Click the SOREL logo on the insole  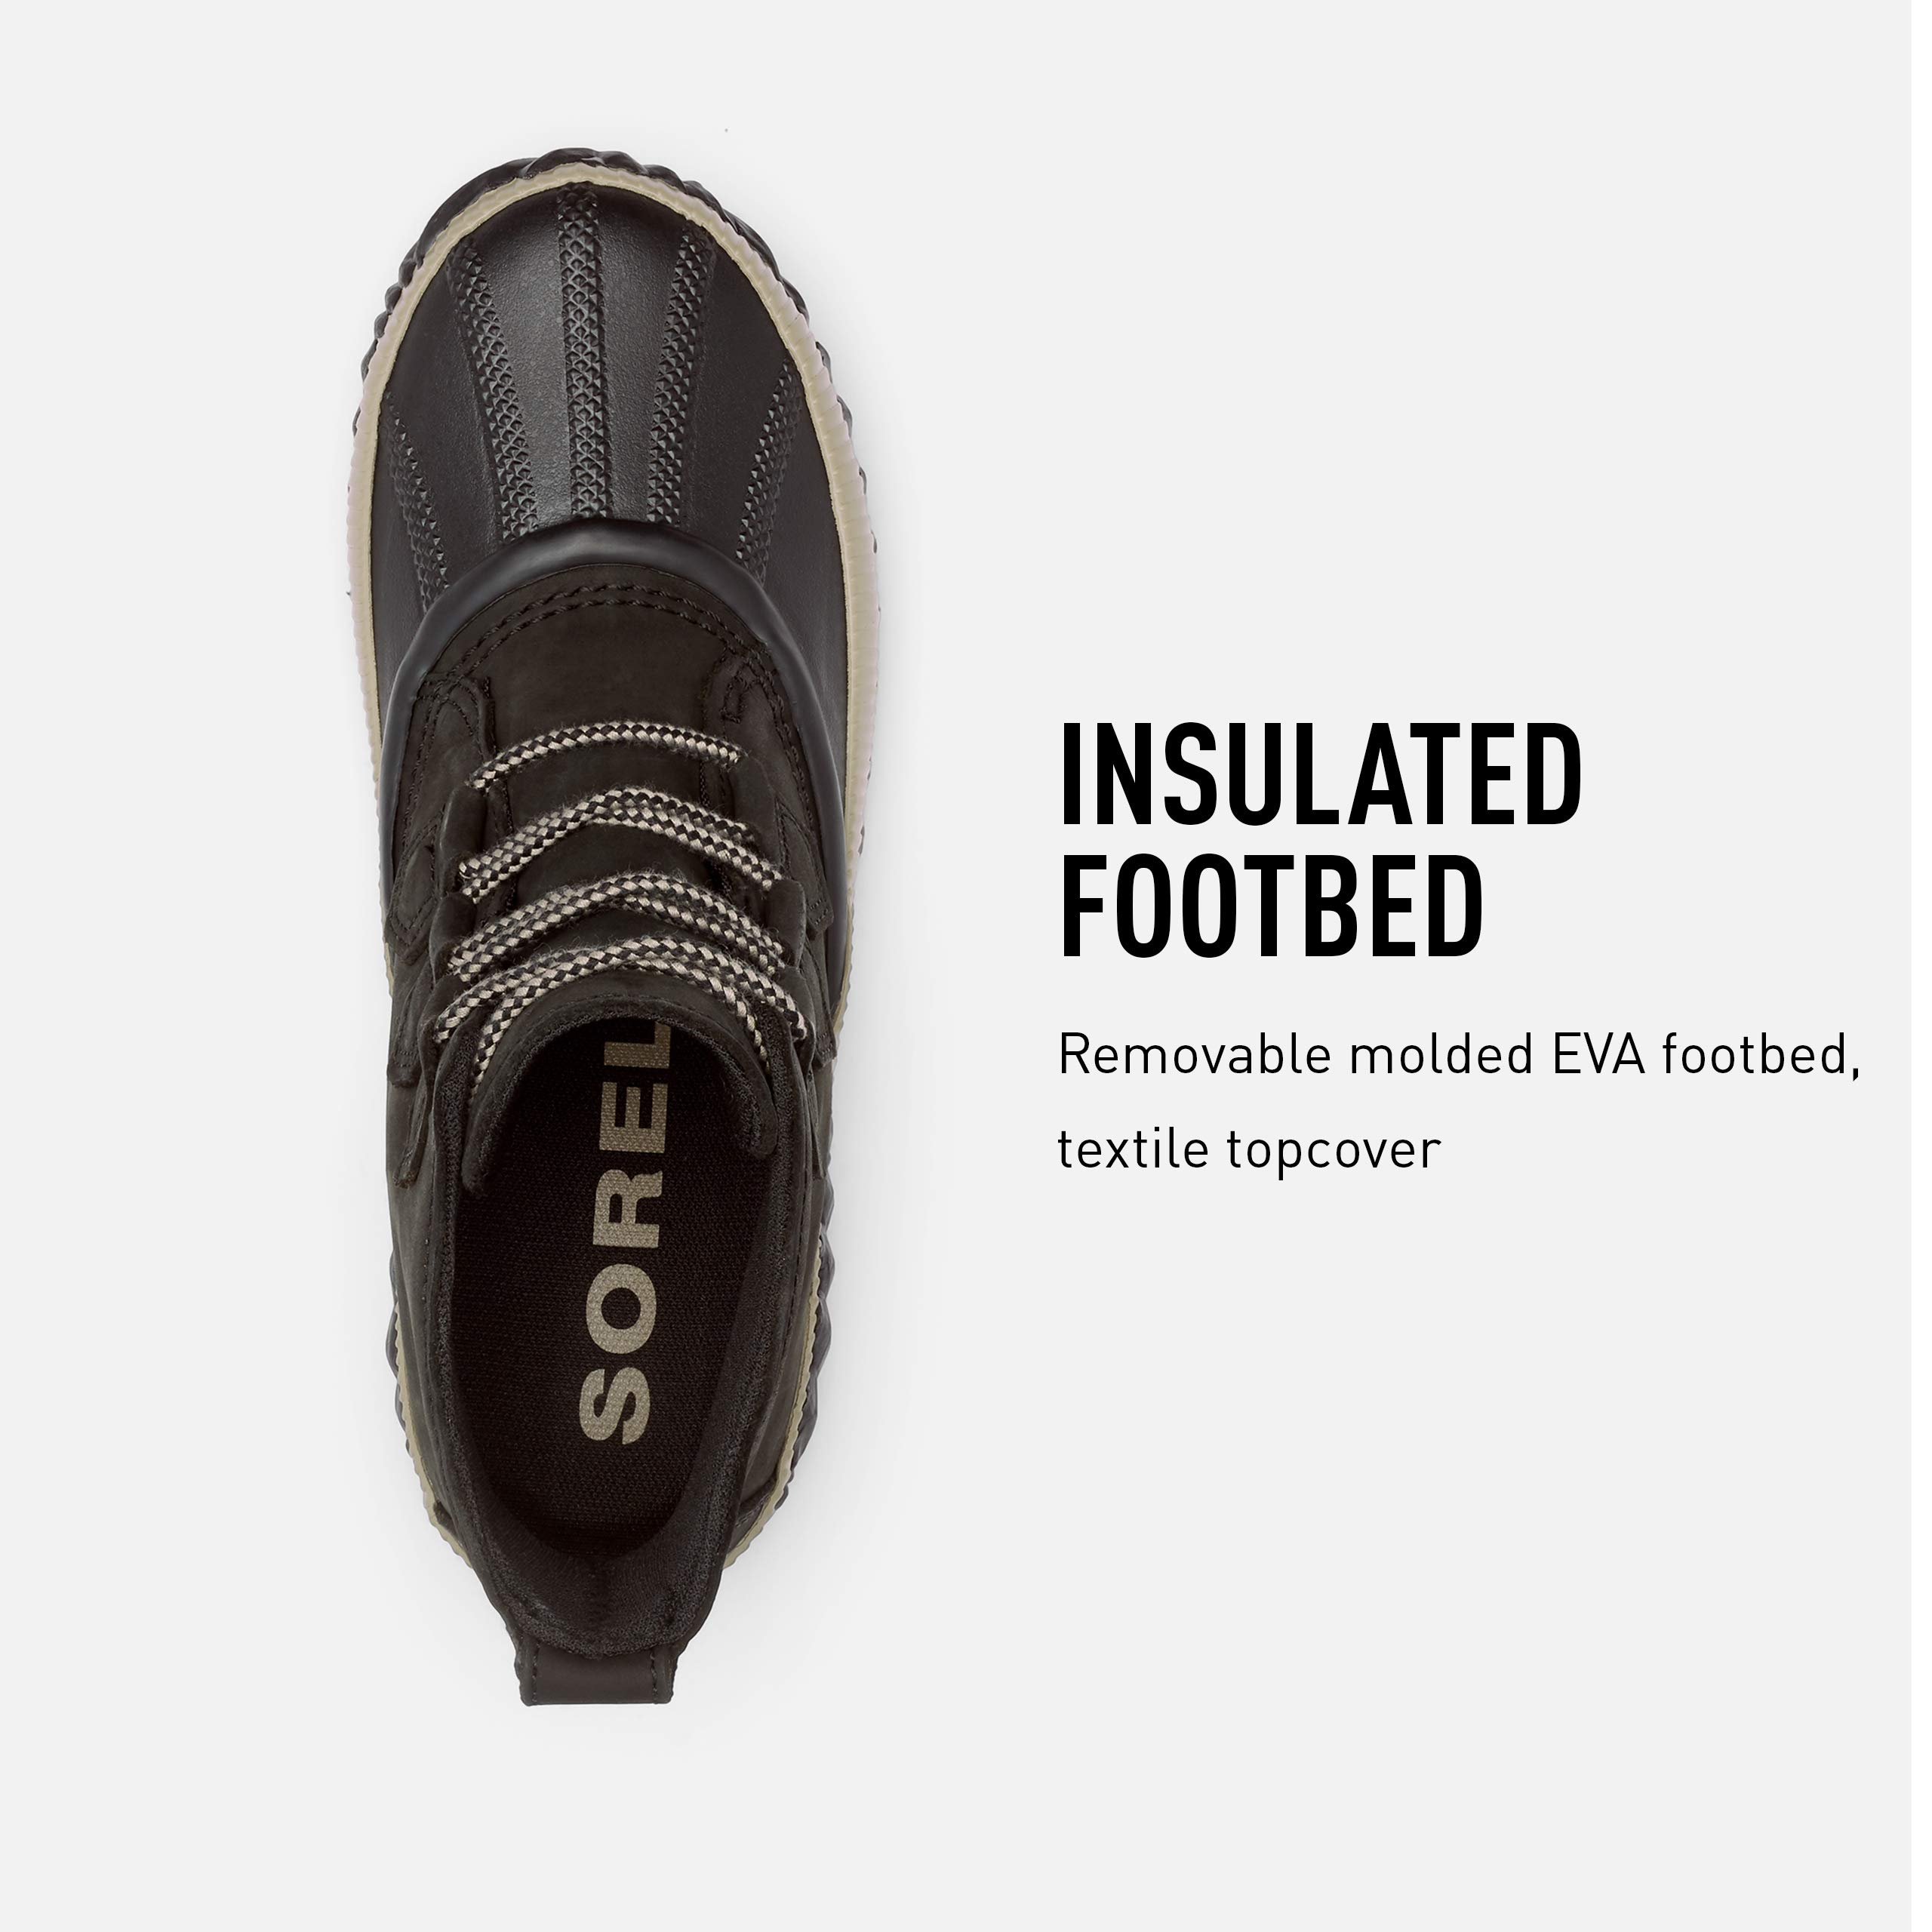[x=622, y=1232]
